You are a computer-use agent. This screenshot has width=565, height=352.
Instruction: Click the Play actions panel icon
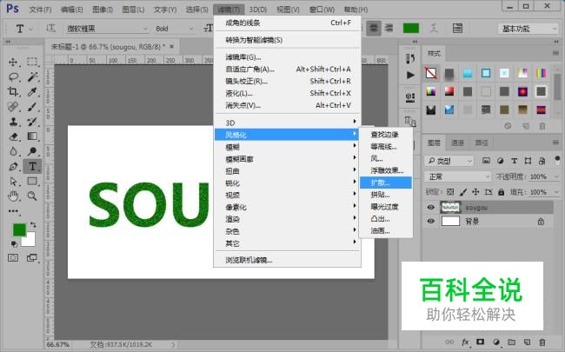click(410, 75)
